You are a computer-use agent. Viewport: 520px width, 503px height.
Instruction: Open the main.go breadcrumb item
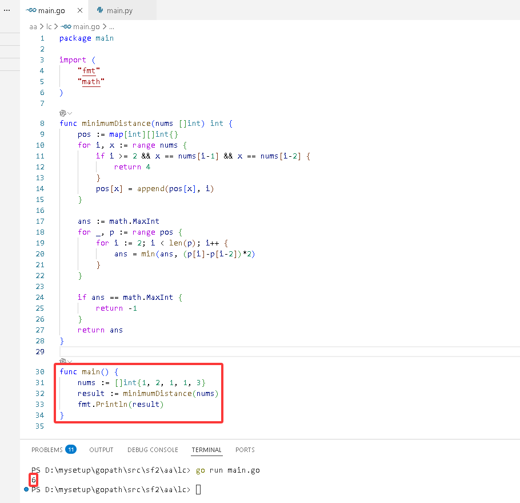click(86, 26)
